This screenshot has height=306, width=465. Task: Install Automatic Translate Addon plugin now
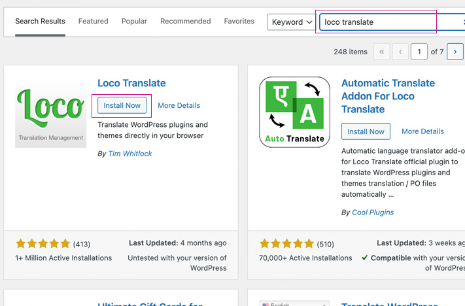tap(366, 131)
